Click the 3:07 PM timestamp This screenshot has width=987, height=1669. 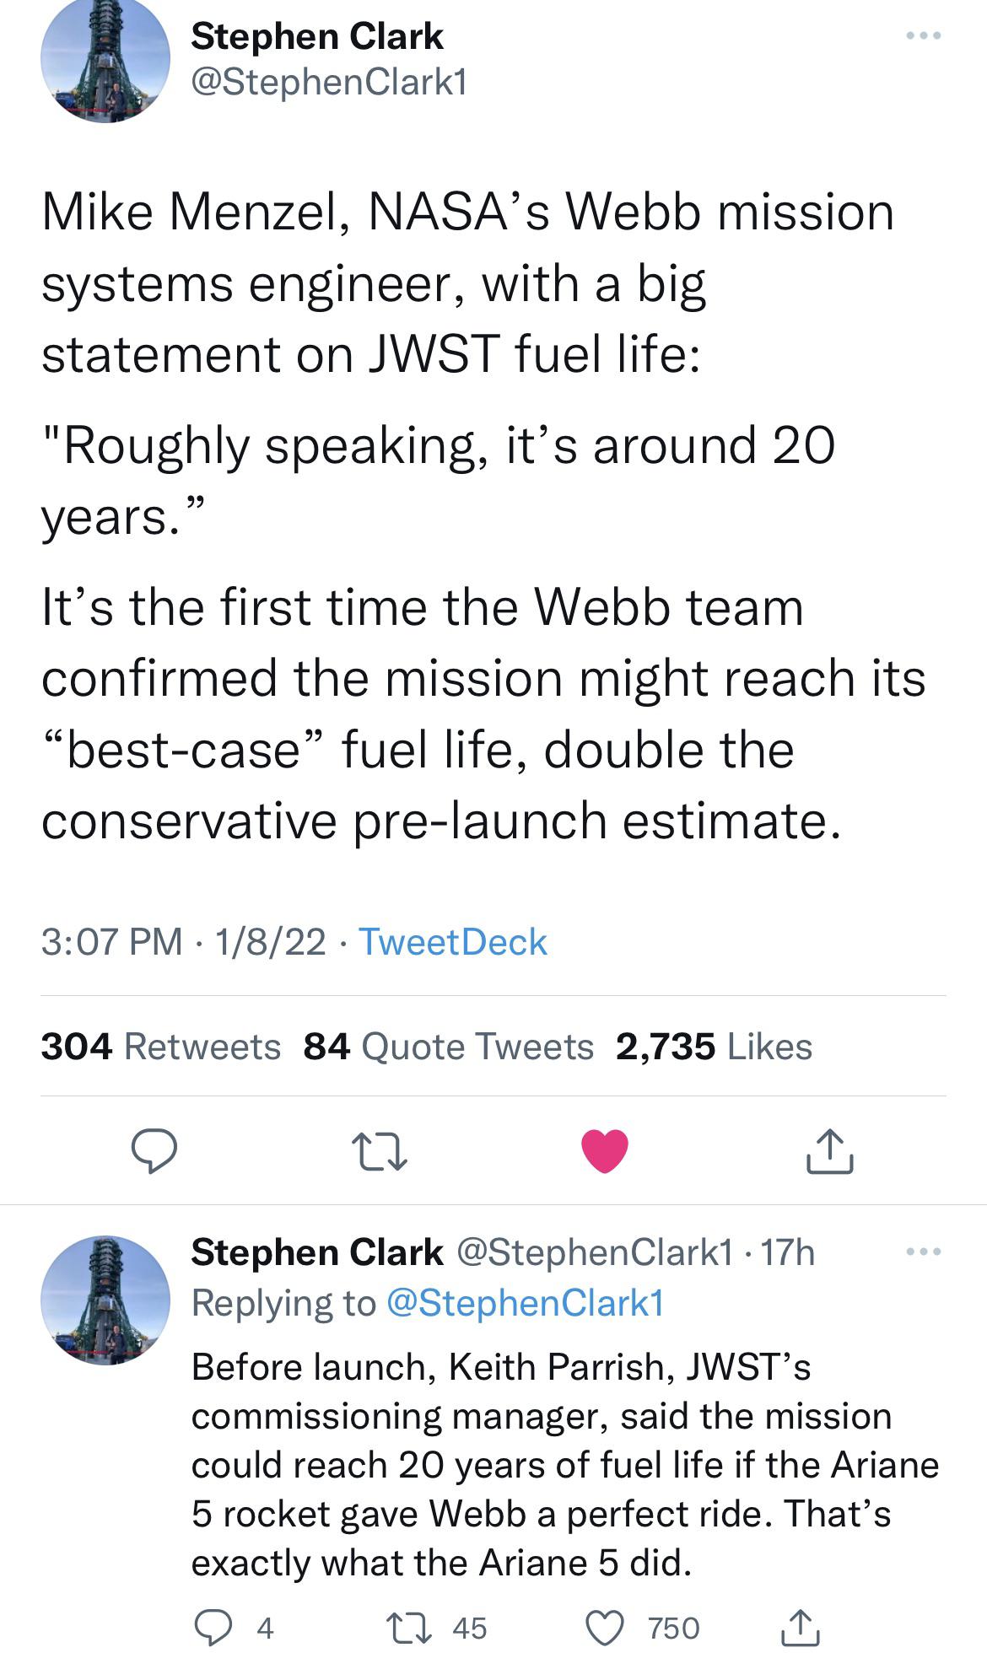(111, 942)
